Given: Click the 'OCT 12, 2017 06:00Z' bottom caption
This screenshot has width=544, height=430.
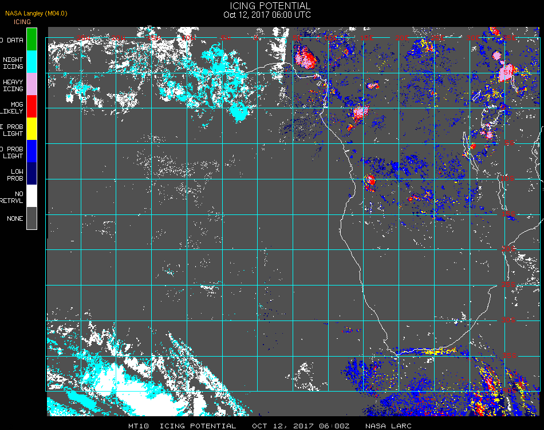Looking at the screenshot, I should click(301, 426).
